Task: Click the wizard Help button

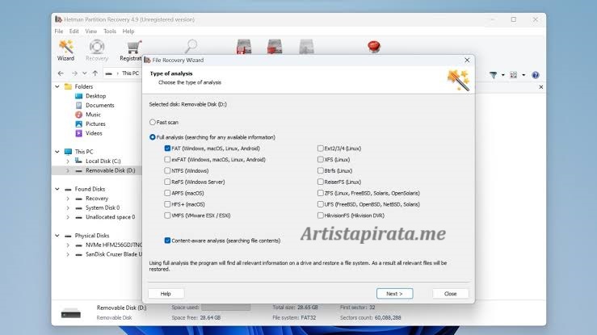Action: coord(166,294)
